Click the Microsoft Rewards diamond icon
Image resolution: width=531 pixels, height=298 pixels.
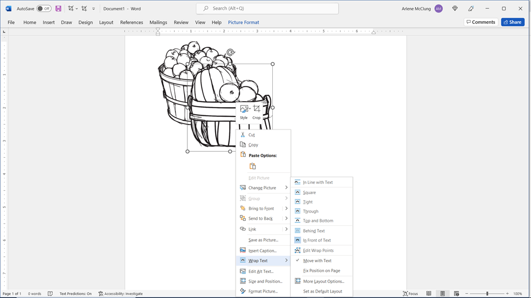[455, 9]
